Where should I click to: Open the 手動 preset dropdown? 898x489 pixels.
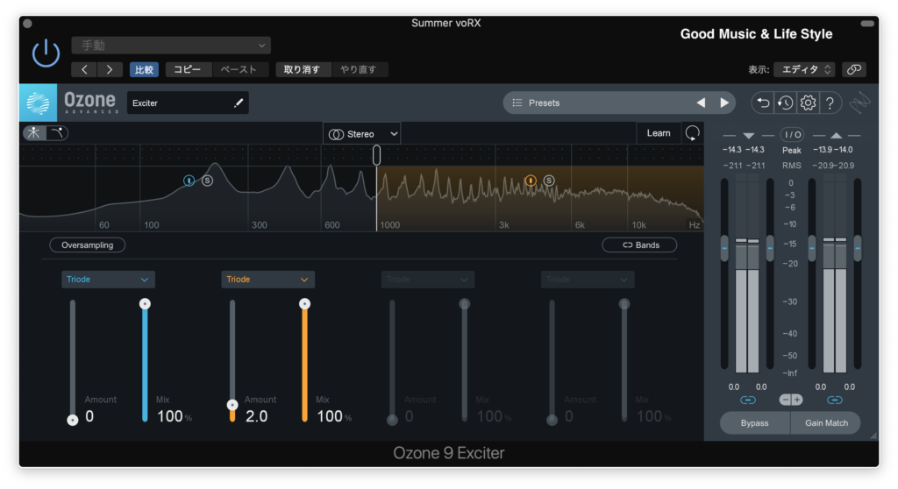[171, 46]
